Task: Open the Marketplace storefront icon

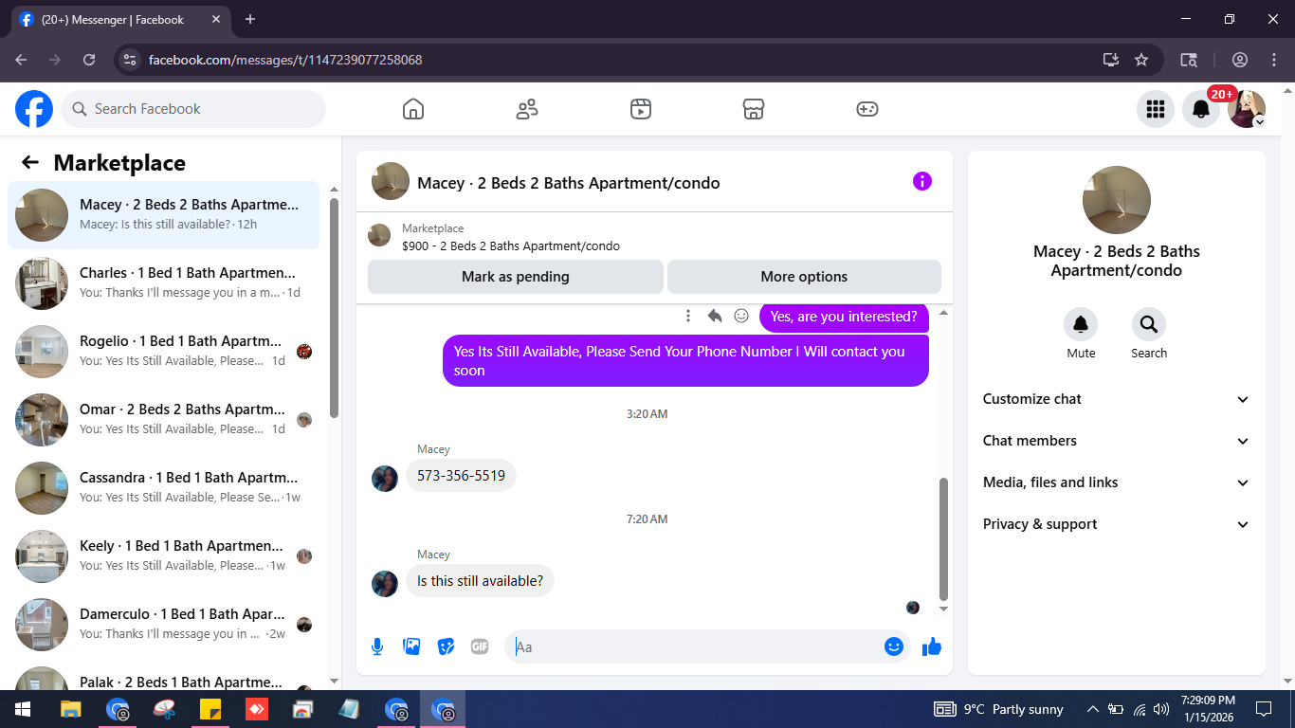Action: point(754,109)
